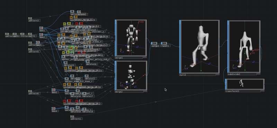277x128 pixels.
Task: Toggle the blue viewer-active bar on transform13
Action: (x=226, y=84)
